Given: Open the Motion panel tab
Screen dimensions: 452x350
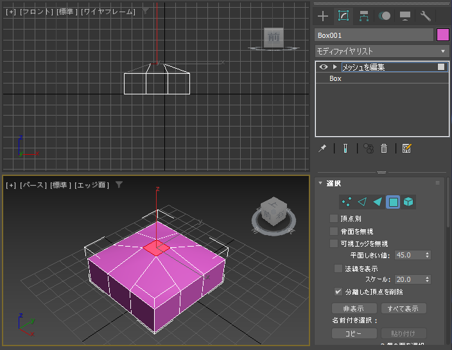Looking at the screenshot, I should coord(385,16).
